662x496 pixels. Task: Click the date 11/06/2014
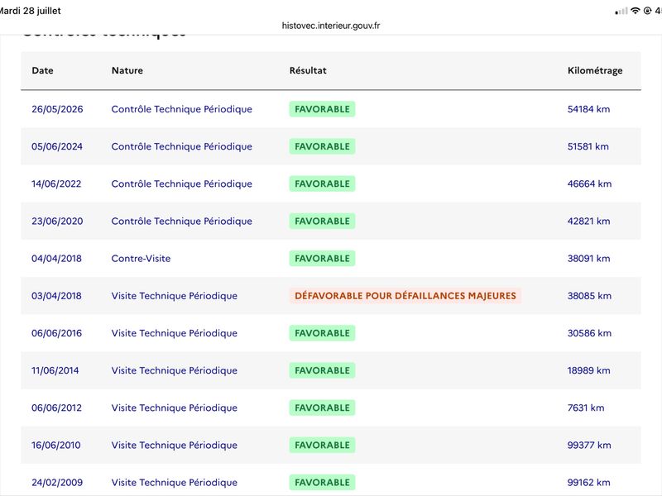coord(55,370)
